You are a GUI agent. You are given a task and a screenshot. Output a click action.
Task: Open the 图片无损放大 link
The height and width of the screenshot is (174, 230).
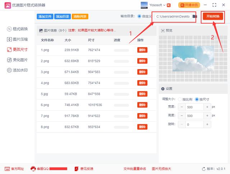[161, 169]
